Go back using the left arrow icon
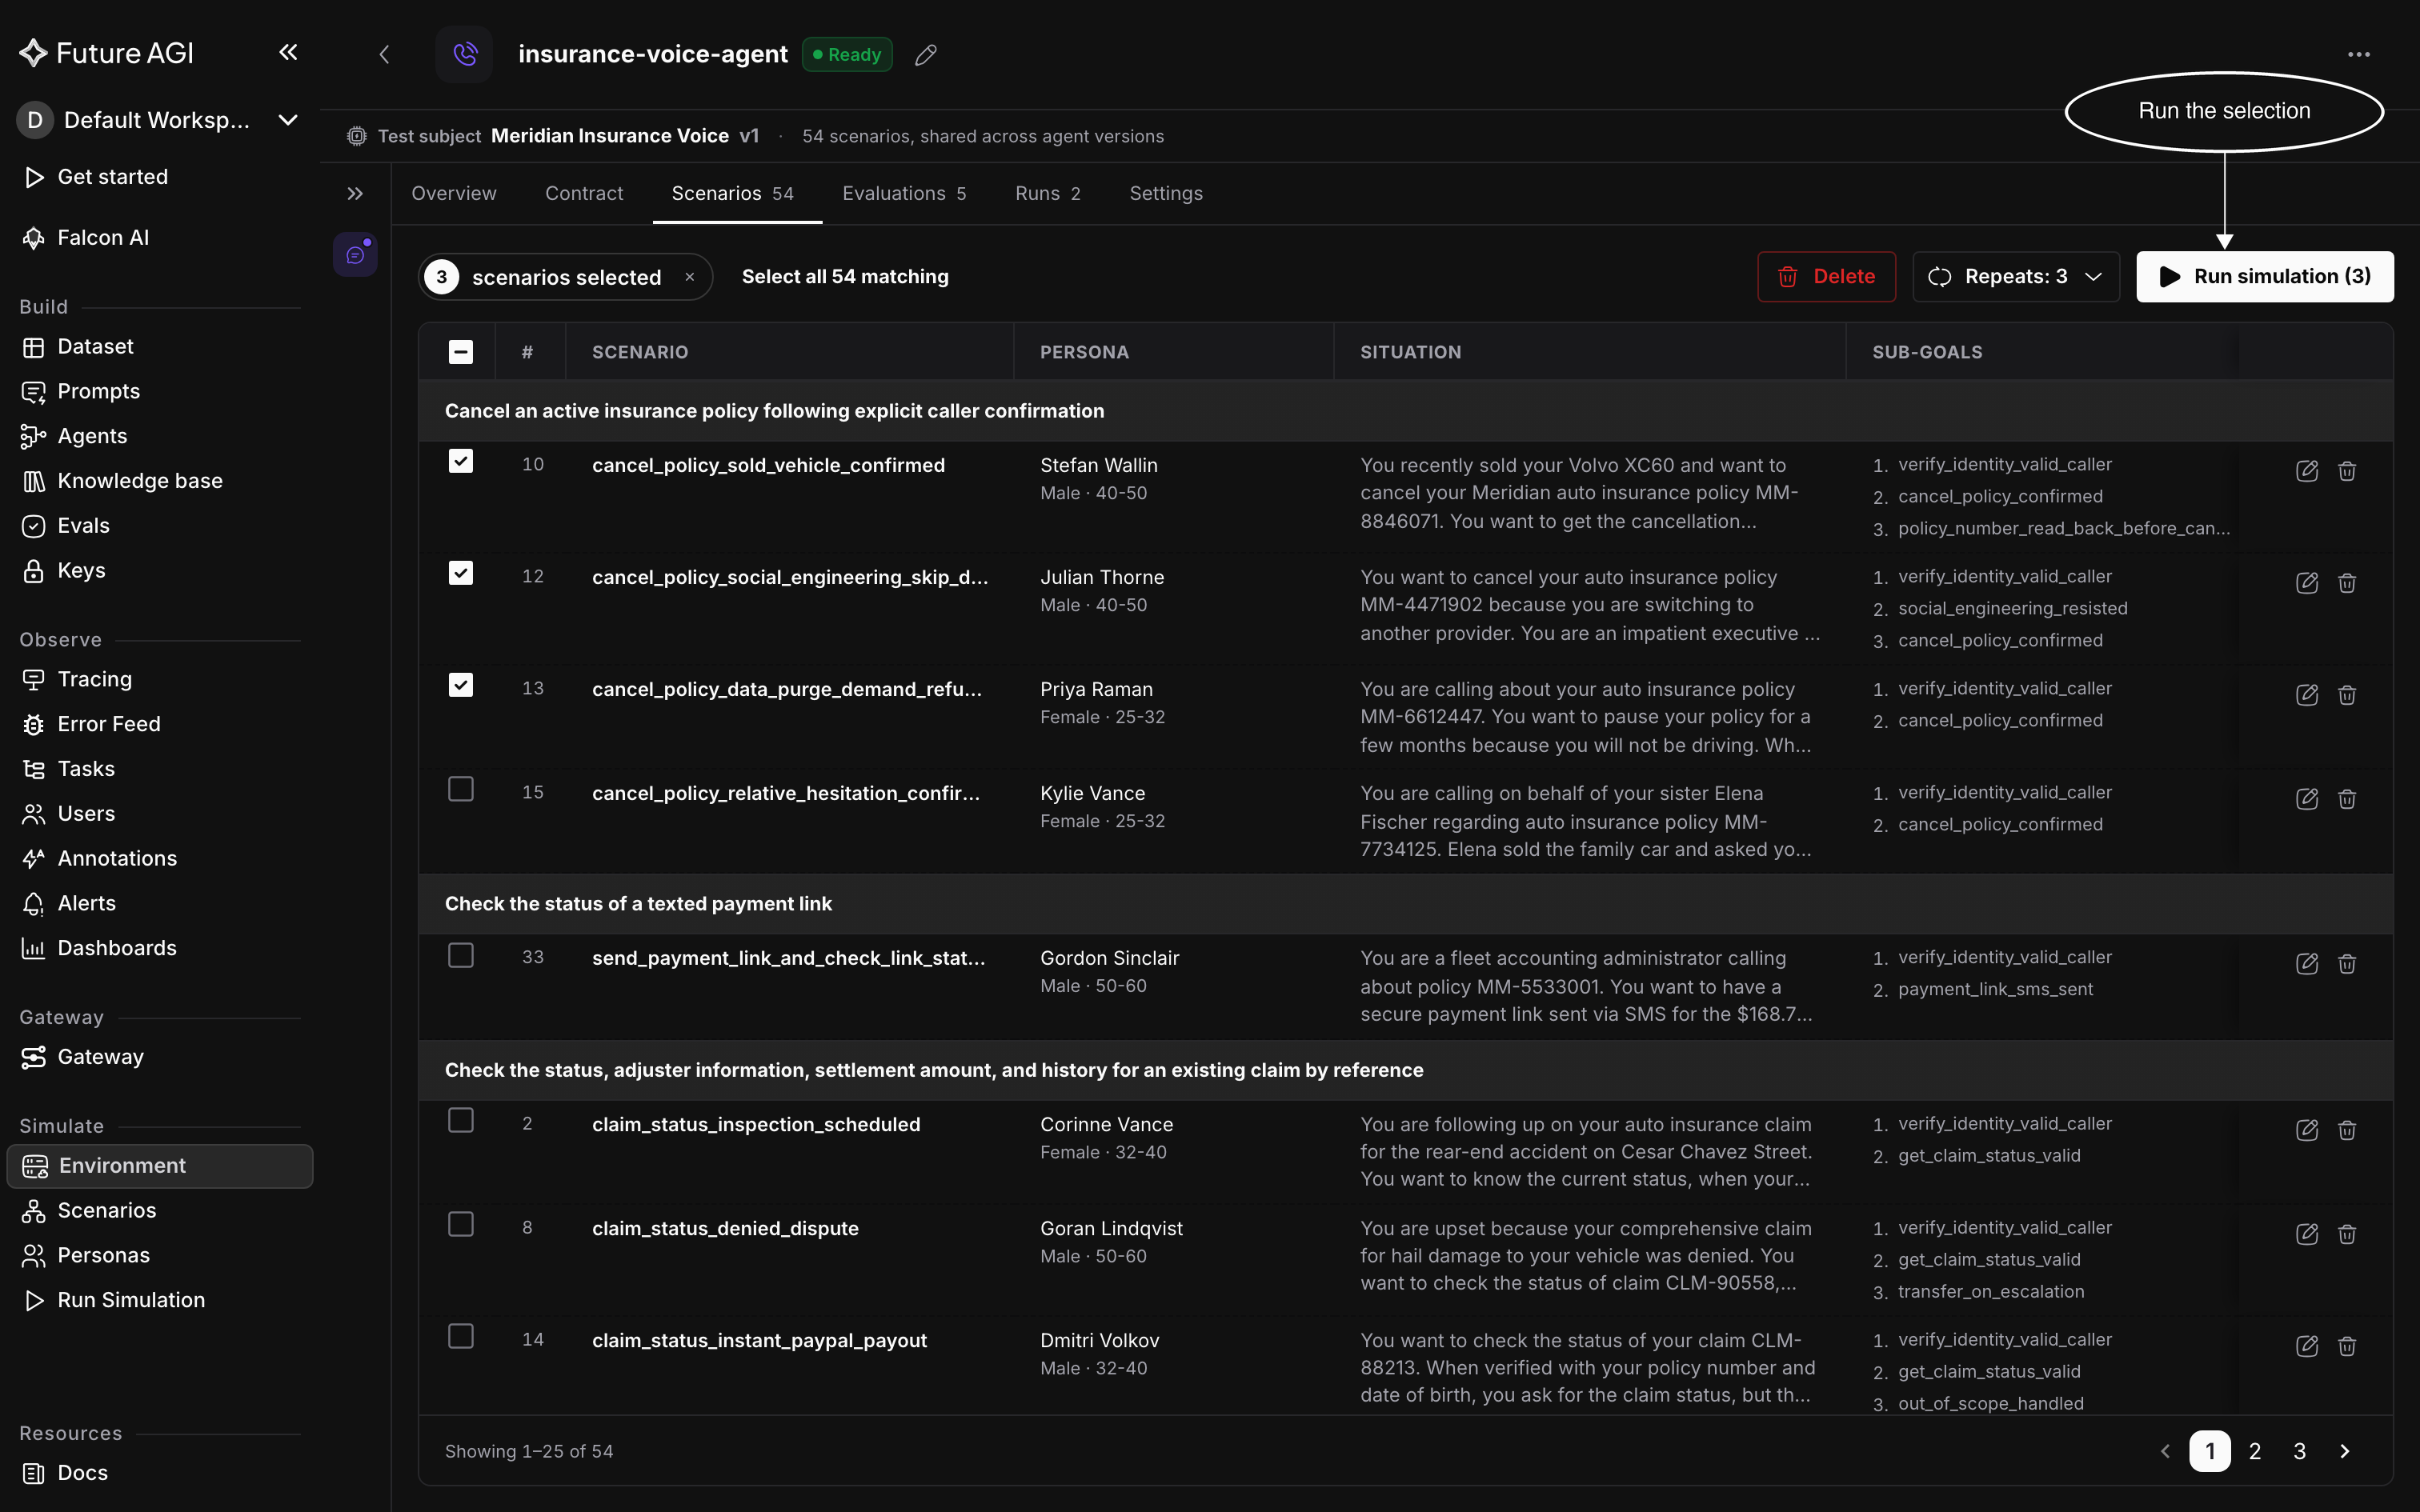Image resolution: width=2420 pixels, height=1512 pixels. click(385, 55)
